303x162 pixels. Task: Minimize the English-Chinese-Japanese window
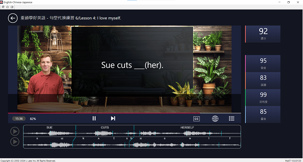[280, 2]
